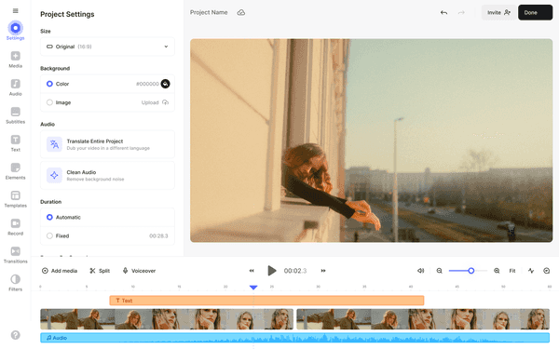The image size is (559, 349).
Task: Click the Upload image icon
Action: pos(166,102)
